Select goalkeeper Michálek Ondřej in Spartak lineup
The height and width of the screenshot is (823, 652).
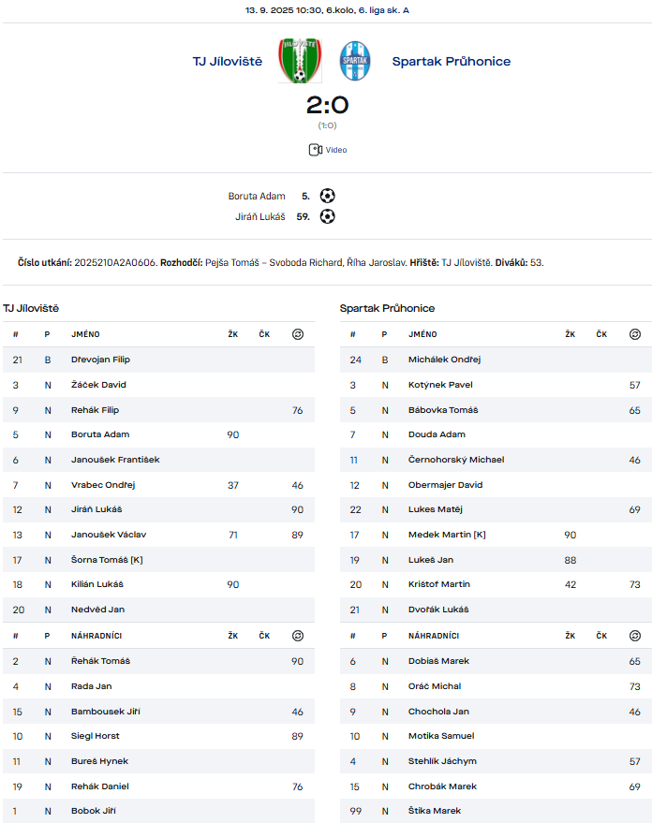444,360
